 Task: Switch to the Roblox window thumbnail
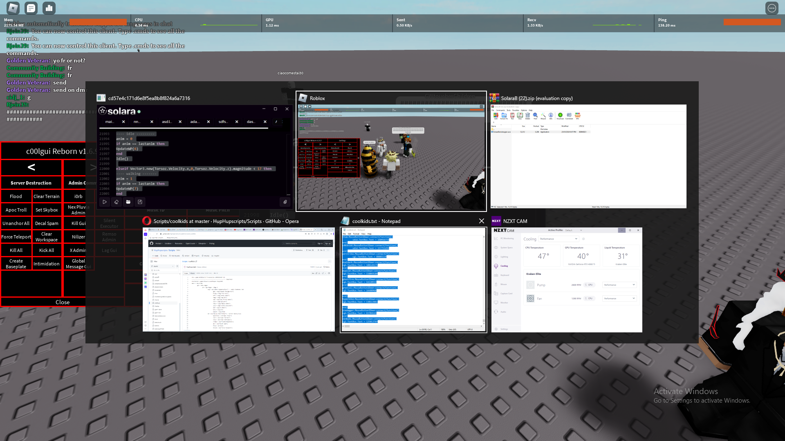click(x=391, y=158)
